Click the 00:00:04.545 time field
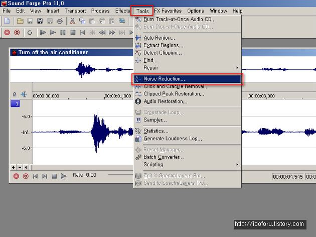 pyautogui.click(x=288, y=177)
